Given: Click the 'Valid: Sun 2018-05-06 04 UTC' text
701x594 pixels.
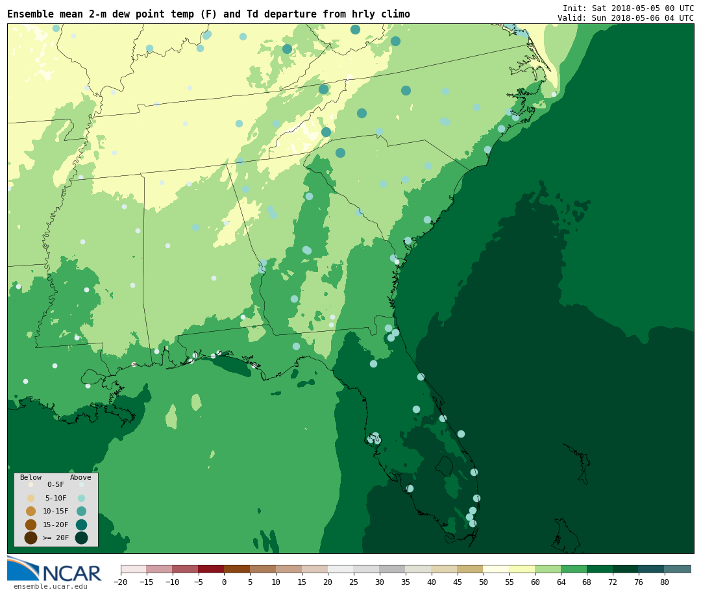Looking at the screenshot, I should tap(626, 18).
